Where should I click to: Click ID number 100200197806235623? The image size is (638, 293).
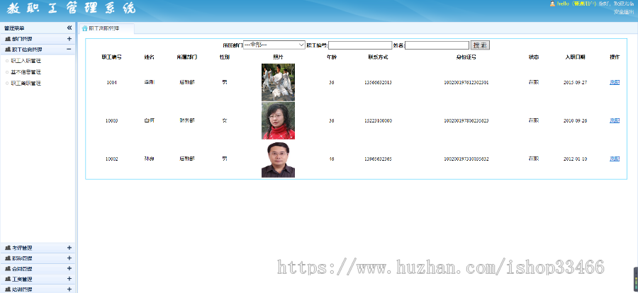(x=466, y=121)
